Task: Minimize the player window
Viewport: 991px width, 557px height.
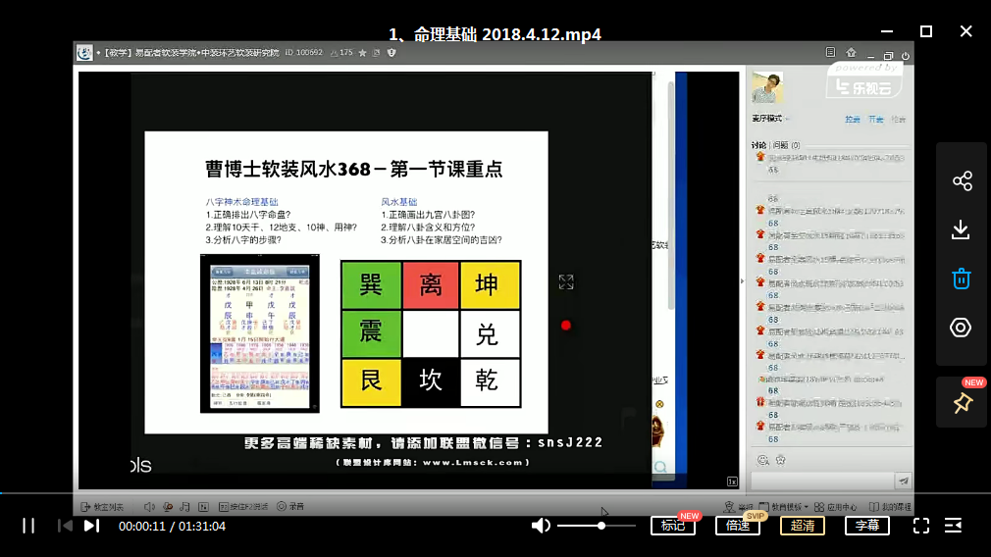Action: tap(886, 31)
